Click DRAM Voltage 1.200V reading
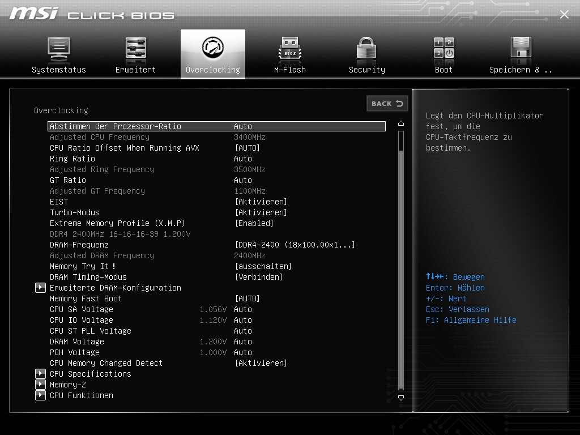Screen dimensions: 580x435 click(x=213, y=342)
